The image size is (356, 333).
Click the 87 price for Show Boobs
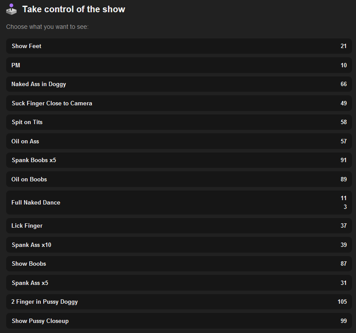click(x=343, y=264)
